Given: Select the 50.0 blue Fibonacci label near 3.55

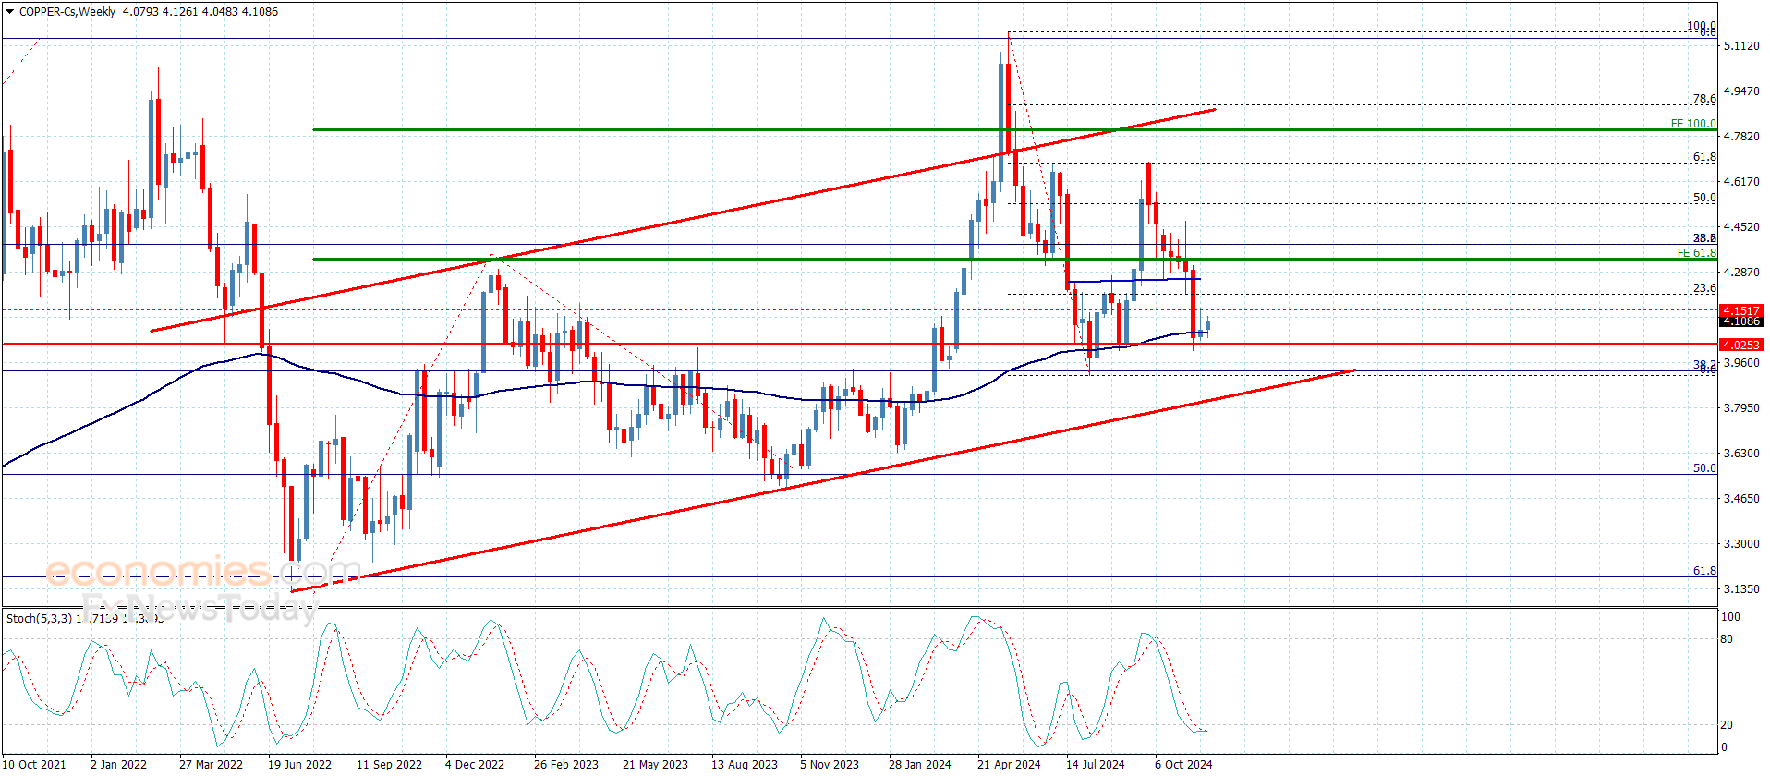Looking at the screenshot, I should tap(1704, 468).
